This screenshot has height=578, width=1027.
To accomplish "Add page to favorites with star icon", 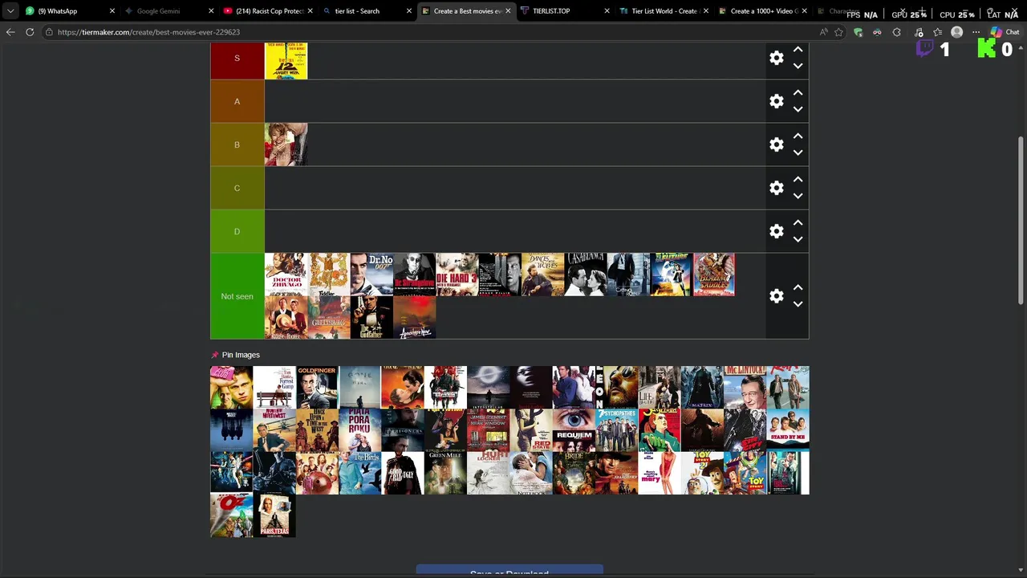I will (x=838, y=32).
